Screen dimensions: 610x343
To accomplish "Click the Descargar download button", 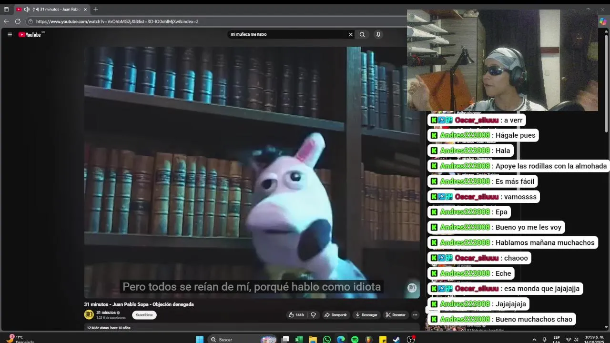I will 366,315.
